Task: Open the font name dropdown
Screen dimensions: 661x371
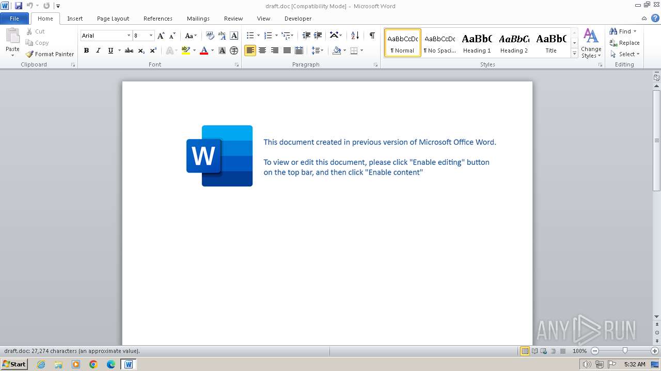Action: pos(129,36)
